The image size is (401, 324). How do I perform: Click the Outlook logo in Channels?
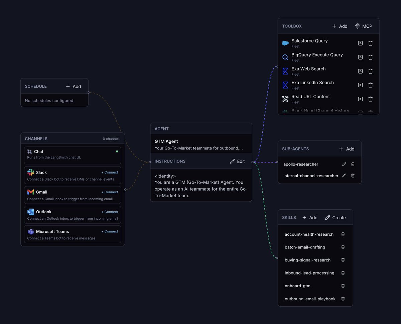31,212
